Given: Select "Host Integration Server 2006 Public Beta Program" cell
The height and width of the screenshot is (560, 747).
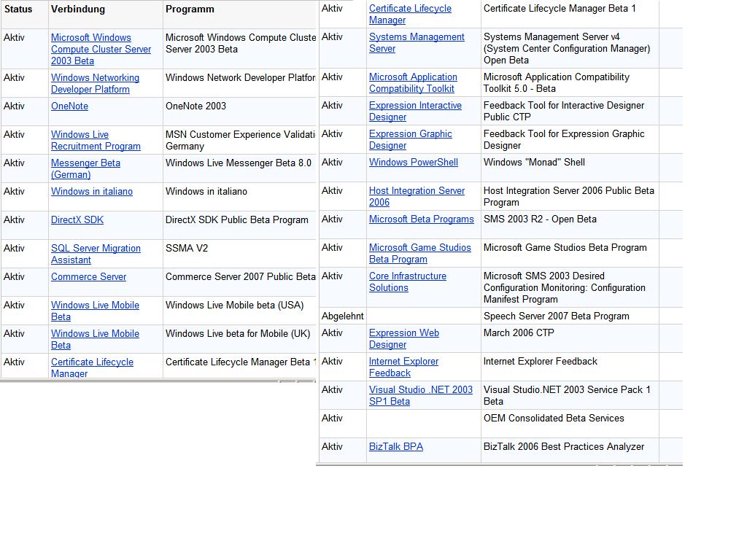Looking at the screenshot, I should tap(569, 197).
